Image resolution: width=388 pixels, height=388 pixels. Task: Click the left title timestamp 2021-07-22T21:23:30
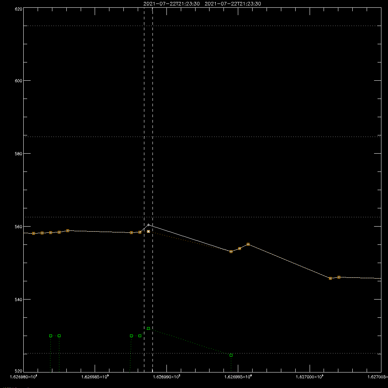[x=171, y=4]
